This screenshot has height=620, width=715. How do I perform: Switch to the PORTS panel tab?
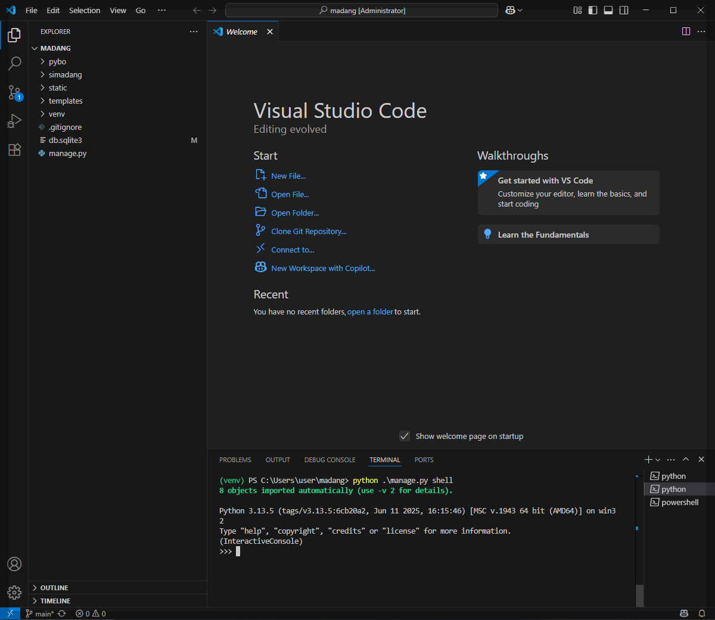[x=424, y=460]
